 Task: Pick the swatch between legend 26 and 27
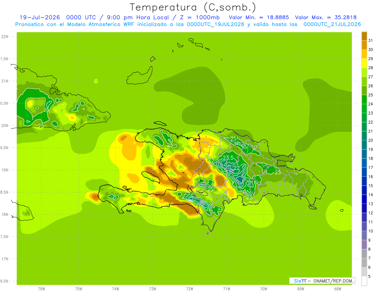point(364,82)
